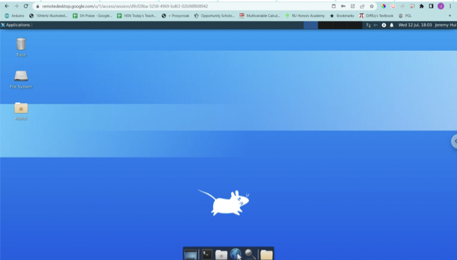Share this page via the share icon
The width and height of the screenshot is (457, 260).
(362, 6)
